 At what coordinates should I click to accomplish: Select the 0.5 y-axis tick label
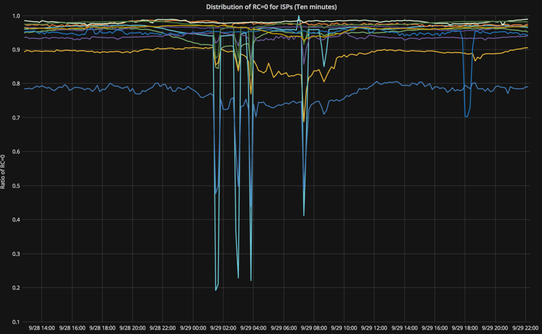(x=16, y=186)
